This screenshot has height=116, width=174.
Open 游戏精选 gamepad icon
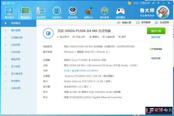tap(120, 13)
